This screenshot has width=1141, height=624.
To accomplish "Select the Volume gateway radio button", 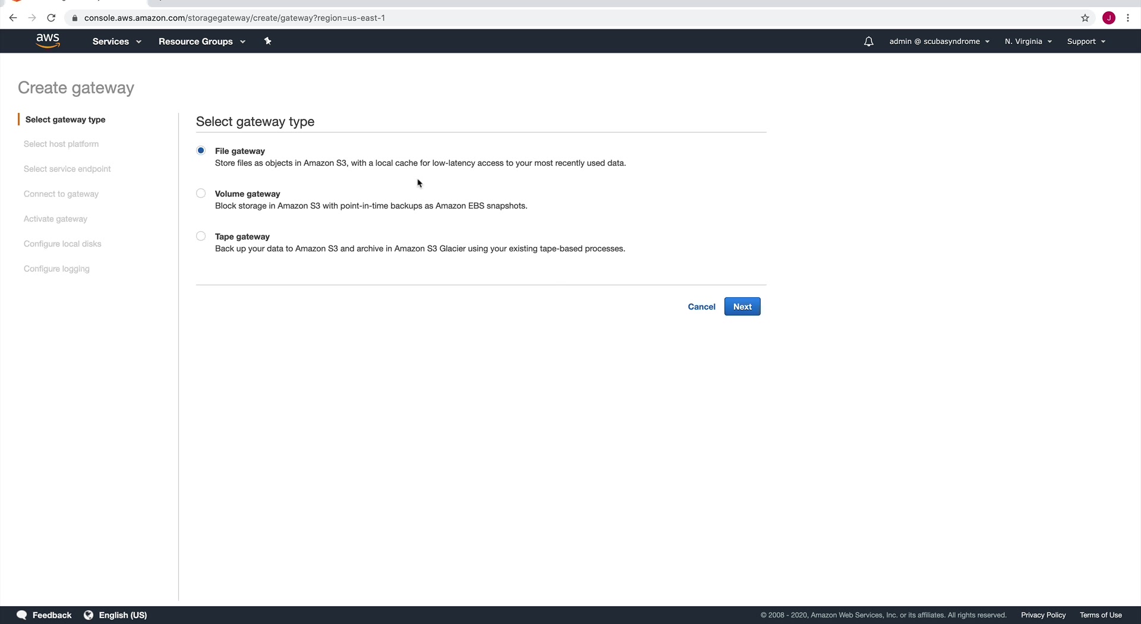I will point(201,193).
